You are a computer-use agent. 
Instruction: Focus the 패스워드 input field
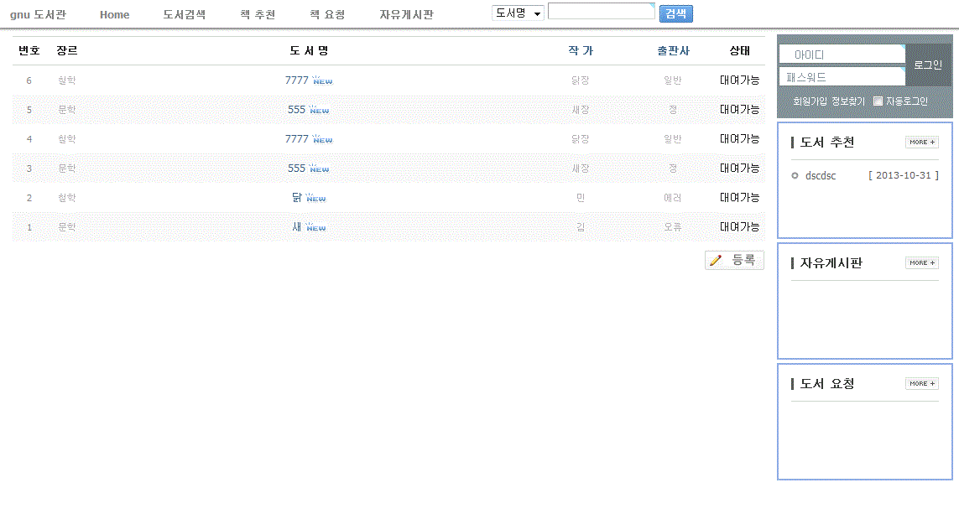tap(842, 77)
